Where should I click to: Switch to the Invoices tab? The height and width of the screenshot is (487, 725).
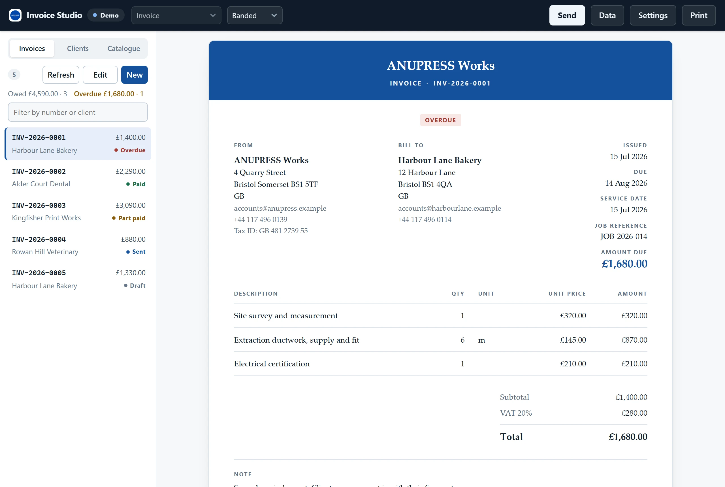pos(32,48)
